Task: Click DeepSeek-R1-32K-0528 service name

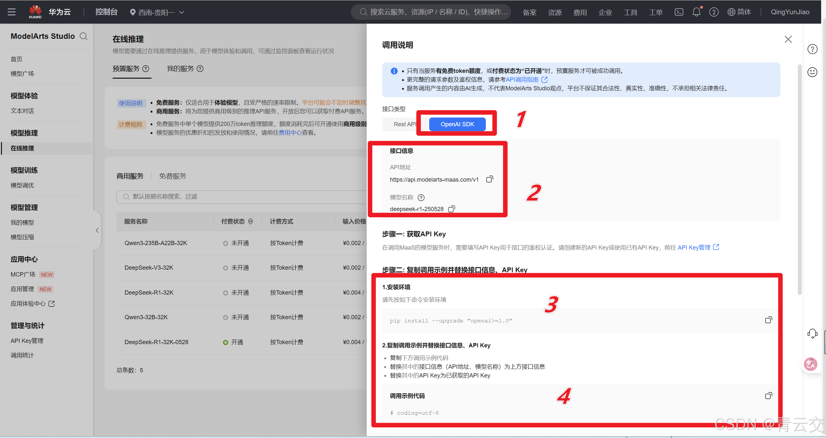Action: coord(156,342)
